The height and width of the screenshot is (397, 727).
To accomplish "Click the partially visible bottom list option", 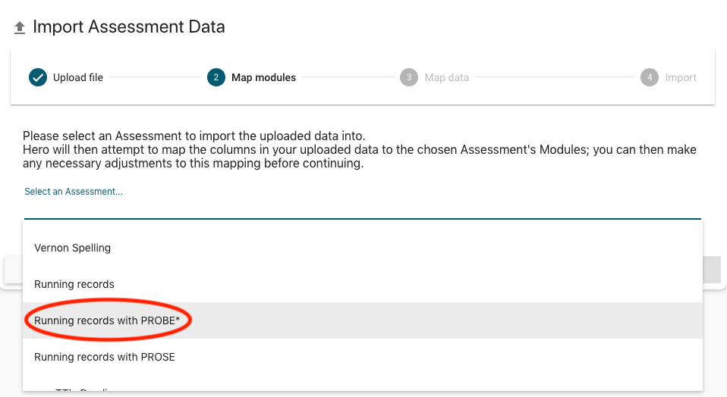I will point(83,389).
